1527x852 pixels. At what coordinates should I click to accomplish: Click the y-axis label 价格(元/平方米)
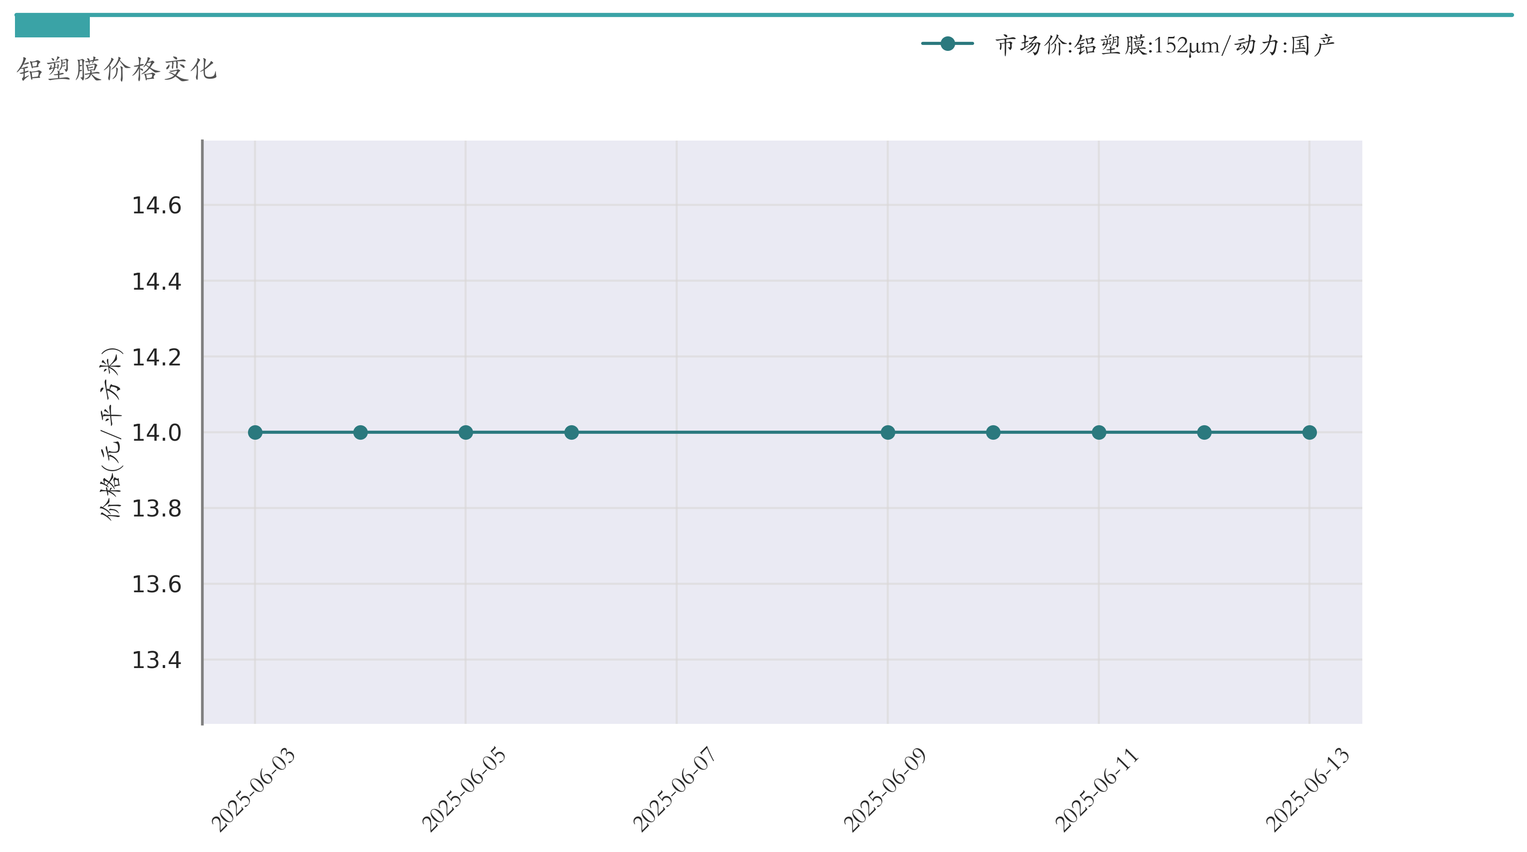click(111, 433)
